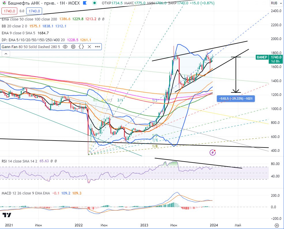Click the -200.0 MACD scale label

(276, 219)
